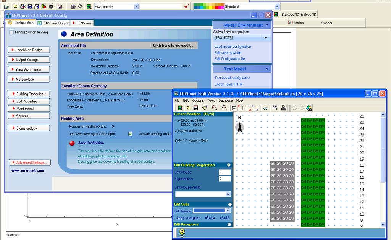The image size is (391, 240).
Task: Open file using Eddi toolbar folder icon
Action: (189, 108)
